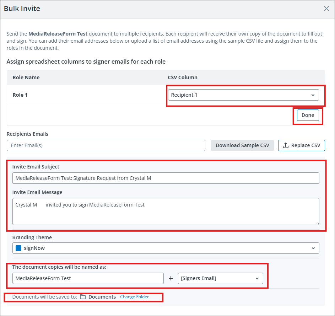Open the [Signers Email] suffix dropdown

(221, 278)
